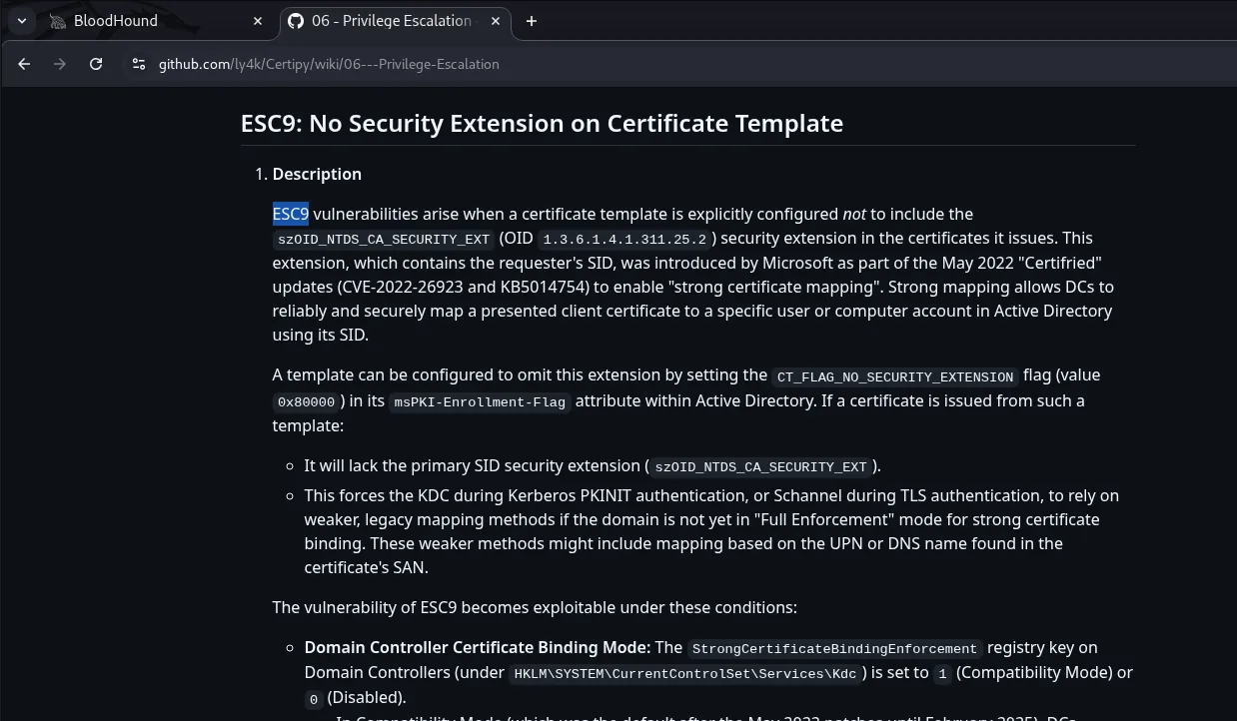The height and width of the screenshot is (721, 1237).
Task: Click the 'Description' list heading
Action: coord(317,174)
